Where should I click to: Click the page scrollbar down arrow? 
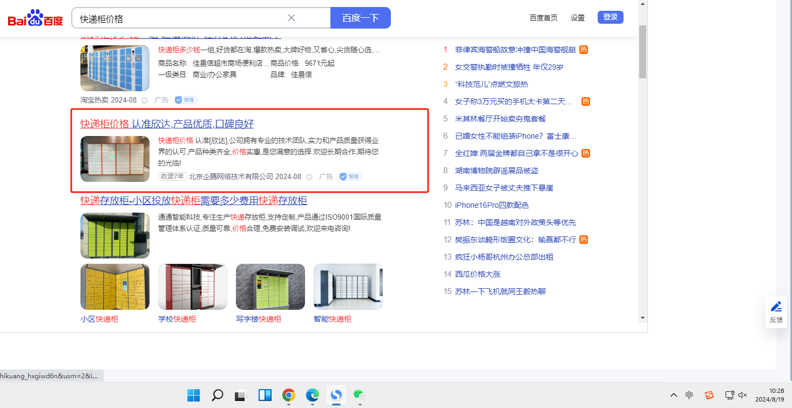pos(642,317)
